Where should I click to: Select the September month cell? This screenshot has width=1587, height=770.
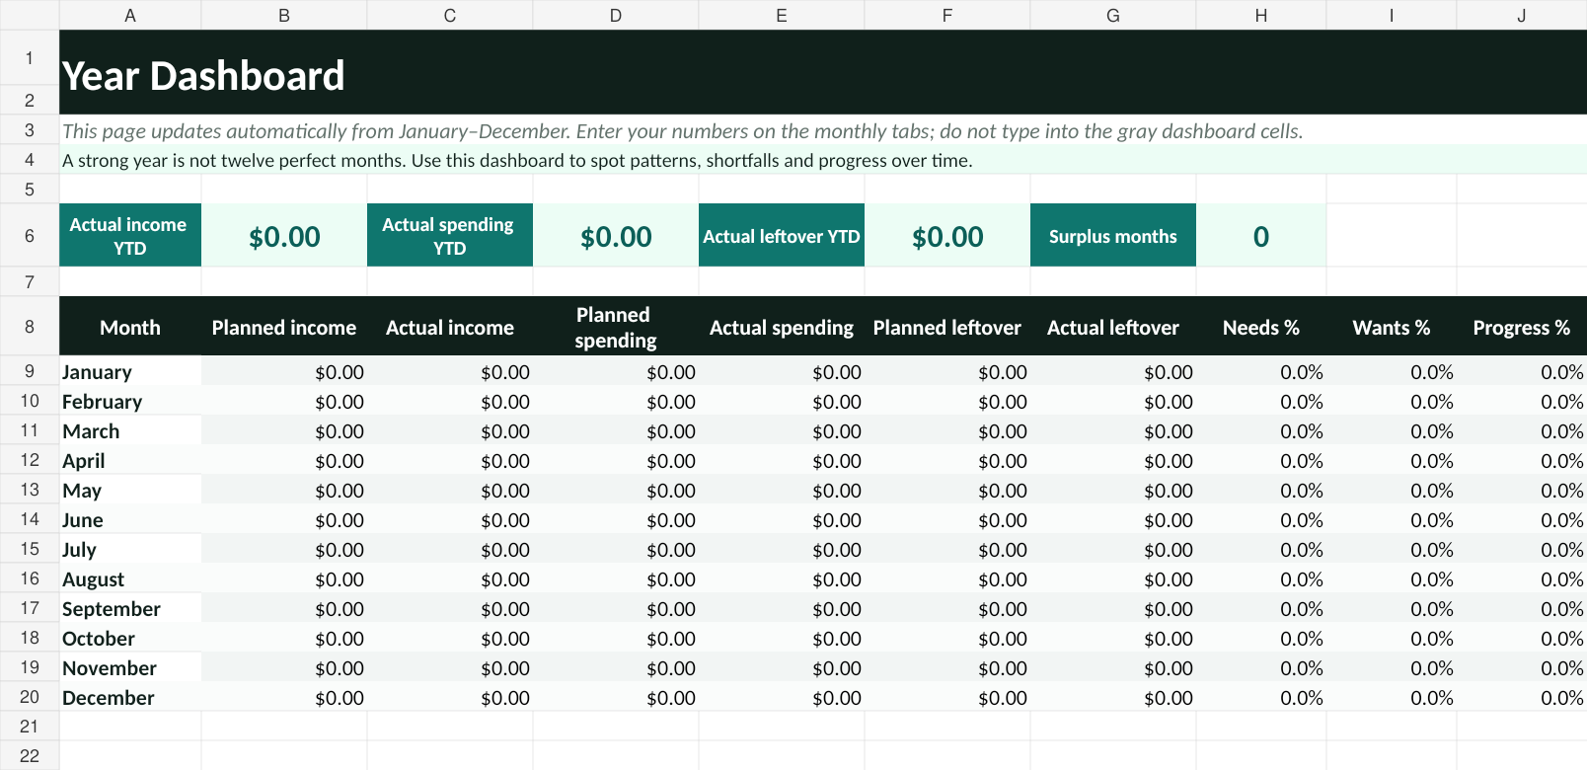tap(130, 608)
